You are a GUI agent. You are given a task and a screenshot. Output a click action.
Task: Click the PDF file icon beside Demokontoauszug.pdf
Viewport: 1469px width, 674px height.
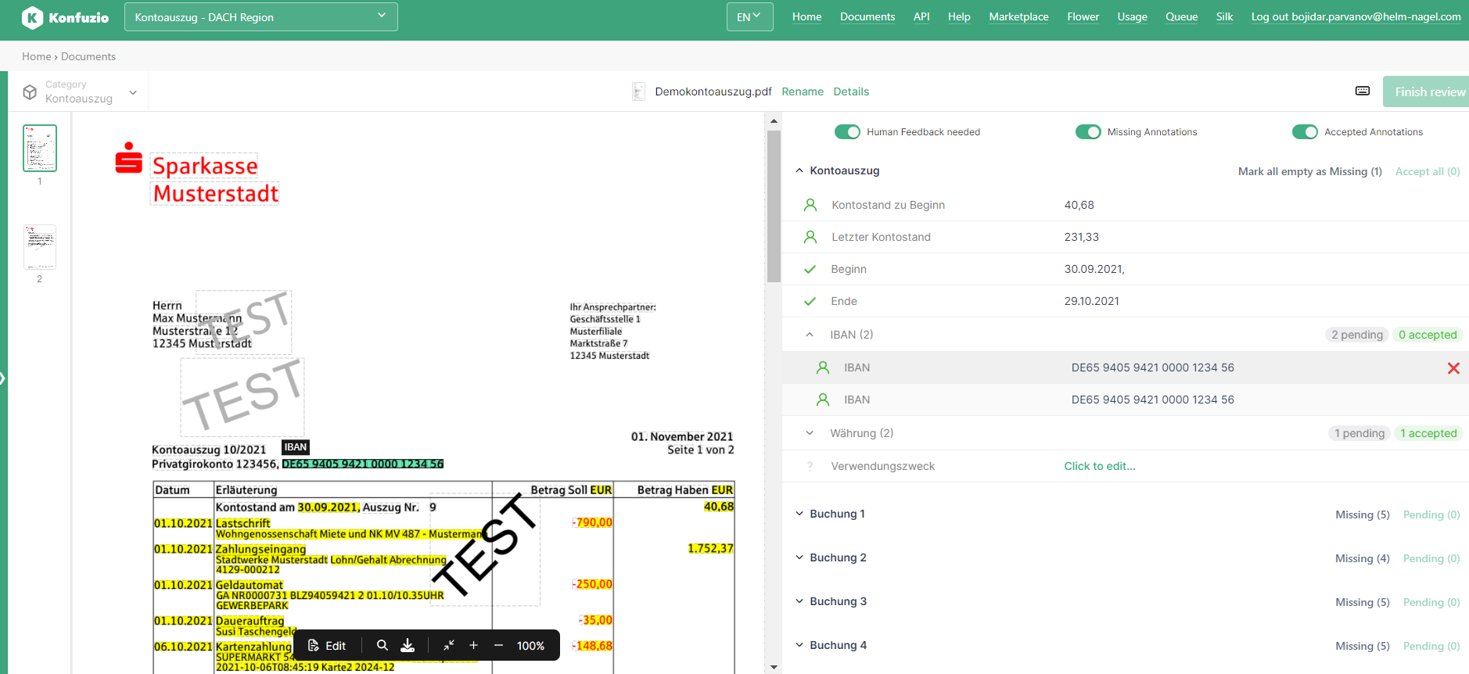click(638, 91)
